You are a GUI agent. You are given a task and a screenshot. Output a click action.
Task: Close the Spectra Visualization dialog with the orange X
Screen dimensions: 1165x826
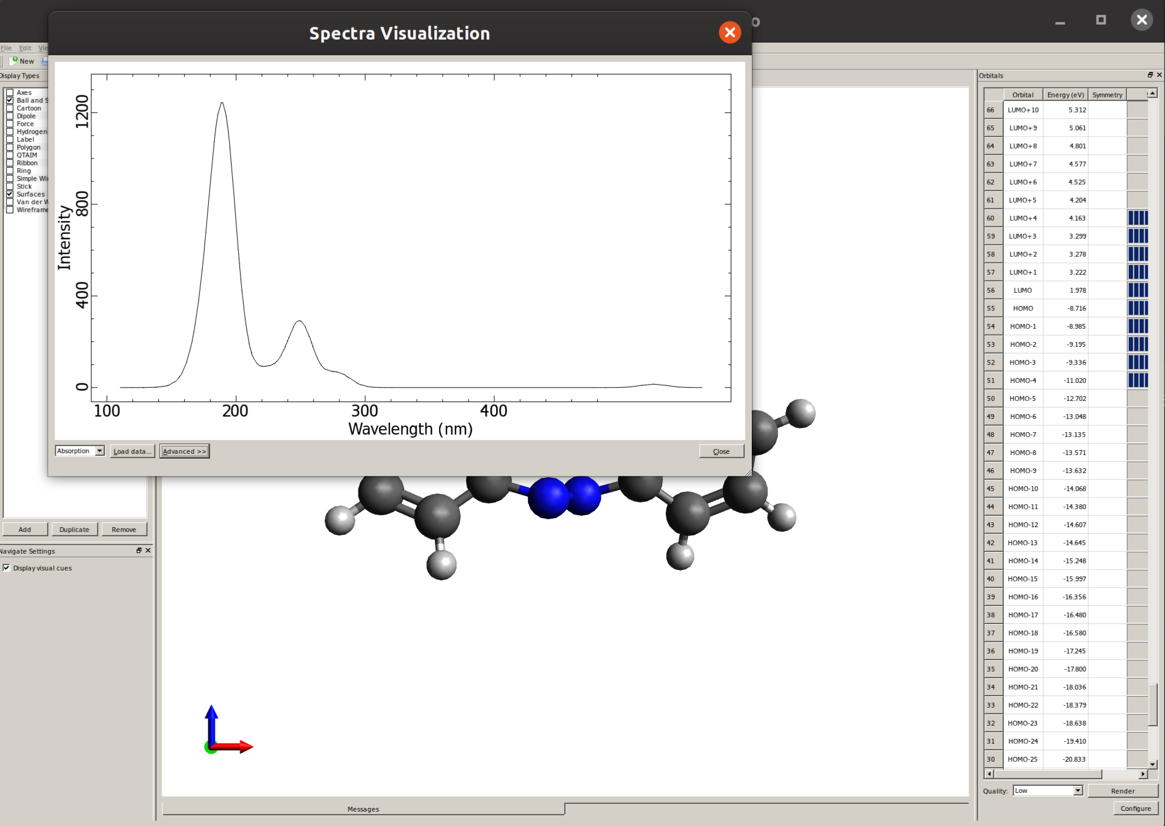[x=730, y=32]
